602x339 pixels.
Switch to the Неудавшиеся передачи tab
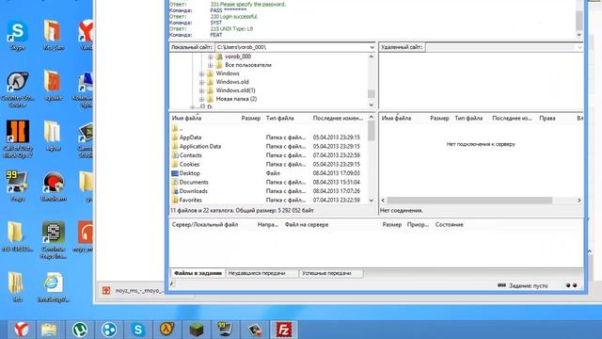261,273
